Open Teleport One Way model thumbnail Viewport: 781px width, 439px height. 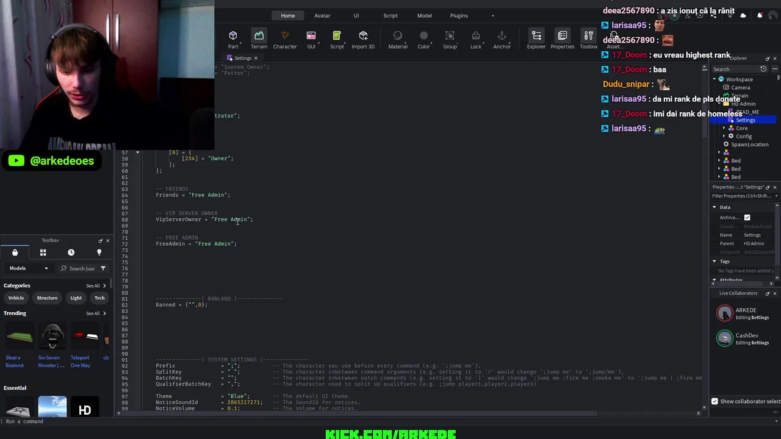[x=85, y=337]
